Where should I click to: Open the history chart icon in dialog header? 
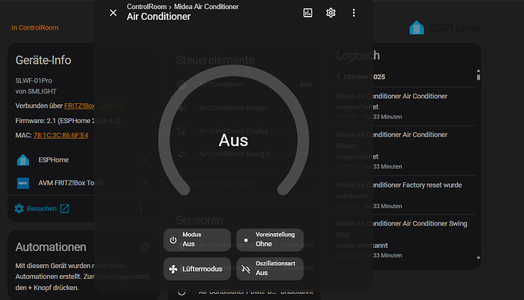click(308, 13)
